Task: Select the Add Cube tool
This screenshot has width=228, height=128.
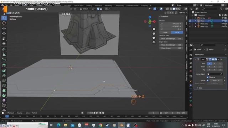Action: tap(4, 60)
